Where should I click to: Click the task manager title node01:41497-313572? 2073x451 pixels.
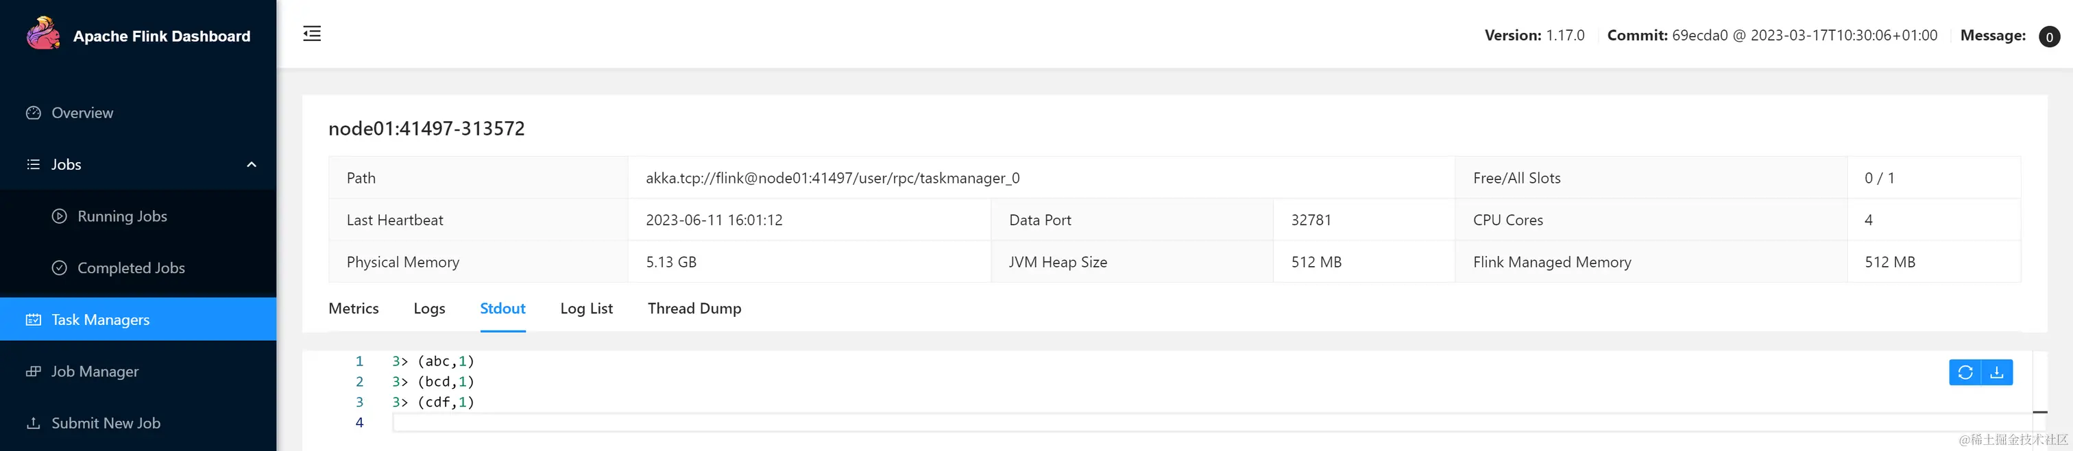(426, 129)
